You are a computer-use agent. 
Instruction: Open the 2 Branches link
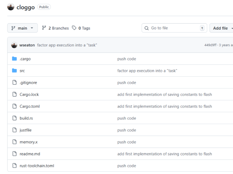point(58,28)
